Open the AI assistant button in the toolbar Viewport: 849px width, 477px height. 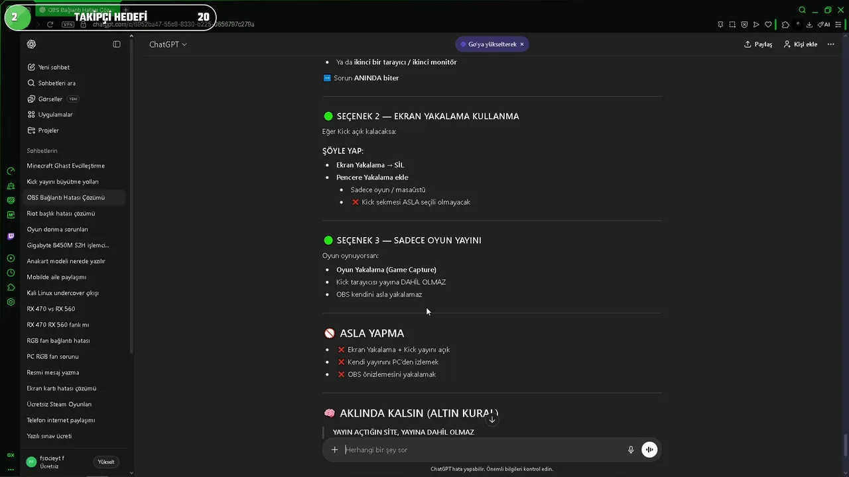[824, 25]
